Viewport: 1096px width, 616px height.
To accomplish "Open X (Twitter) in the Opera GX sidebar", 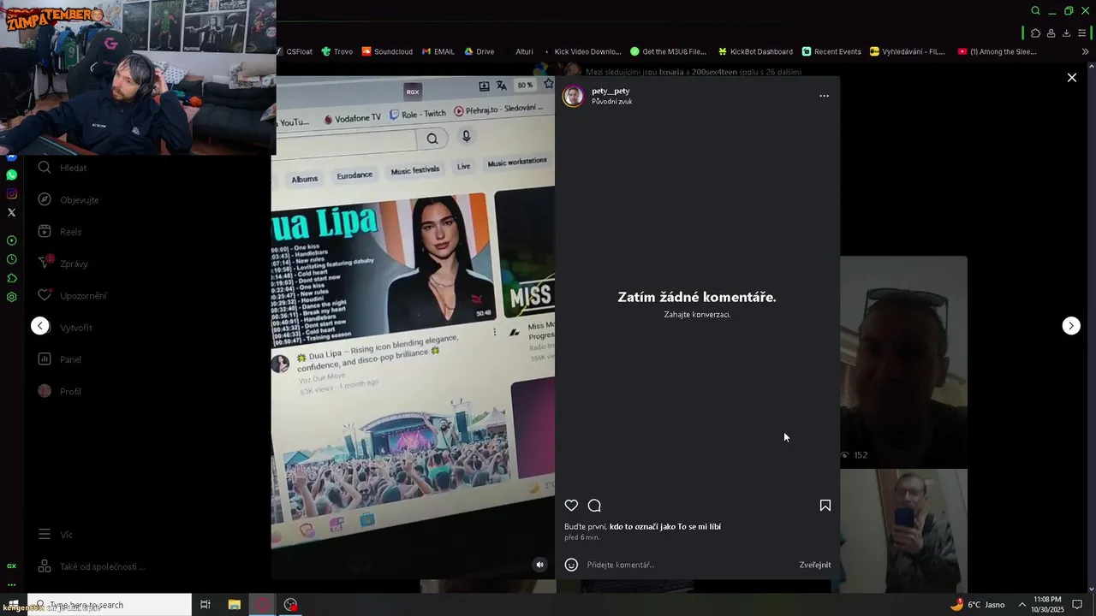I will pos(11,212).
